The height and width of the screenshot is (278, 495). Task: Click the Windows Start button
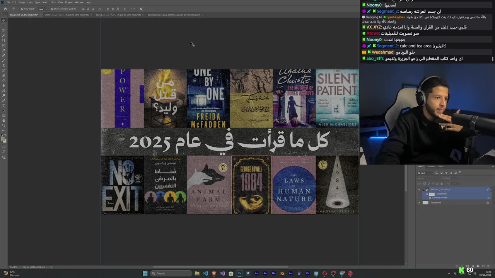pos(145,273)
